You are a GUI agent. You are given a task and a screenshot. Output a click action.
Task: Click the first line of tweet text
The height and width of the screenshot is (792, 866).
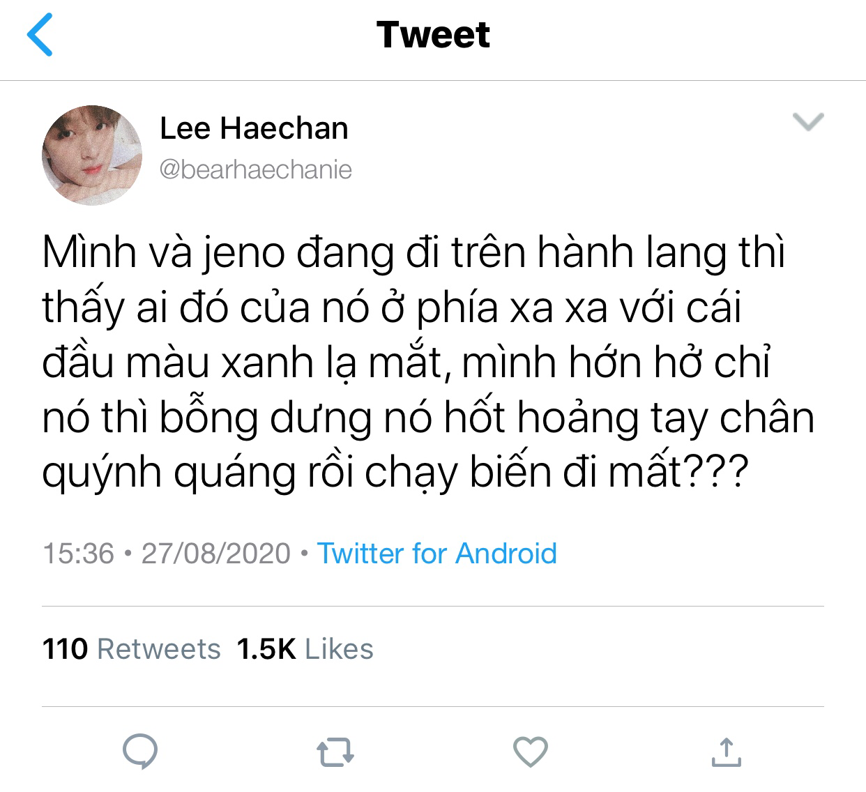[x=414, y=252]
